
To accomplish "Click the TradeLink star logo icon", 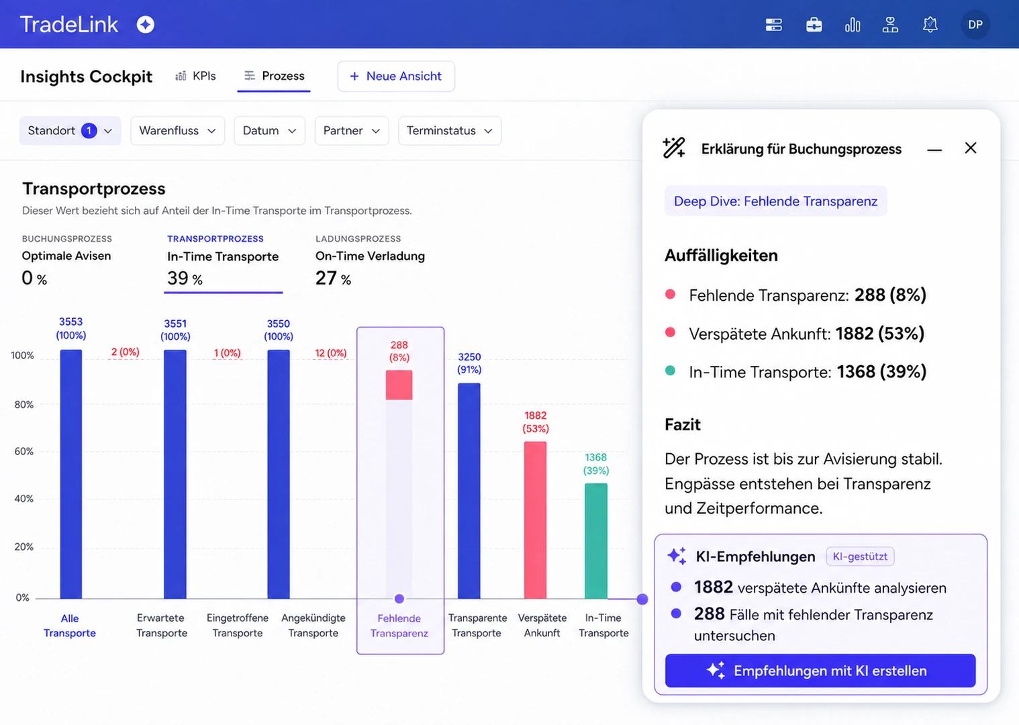I will click(x=146, y=25).
